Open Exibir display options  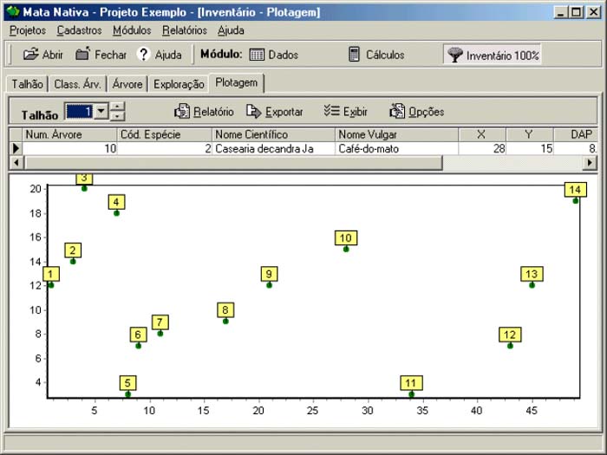330,112
